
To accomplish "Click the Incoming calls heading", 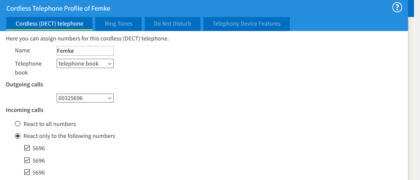I will coord(24,110).
